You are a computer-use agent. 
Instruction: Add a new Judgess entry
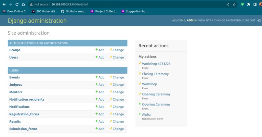100,85
